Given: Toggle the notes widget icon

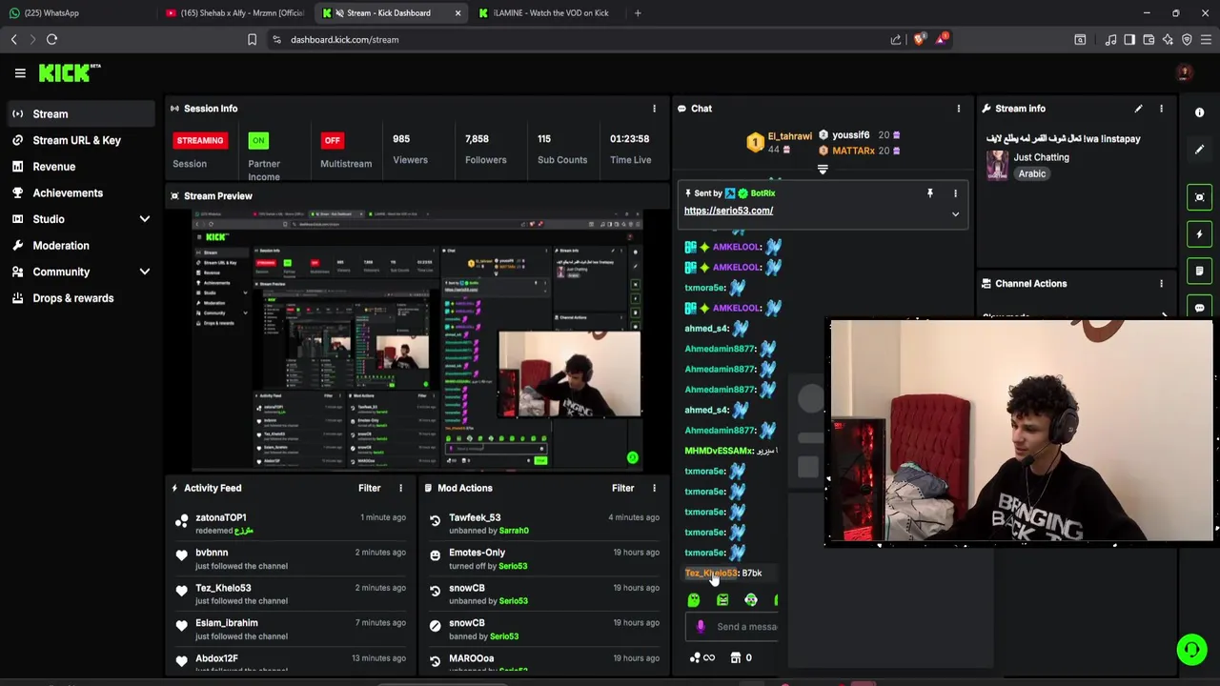Looking at the screenshot, I should [1199, 271].
